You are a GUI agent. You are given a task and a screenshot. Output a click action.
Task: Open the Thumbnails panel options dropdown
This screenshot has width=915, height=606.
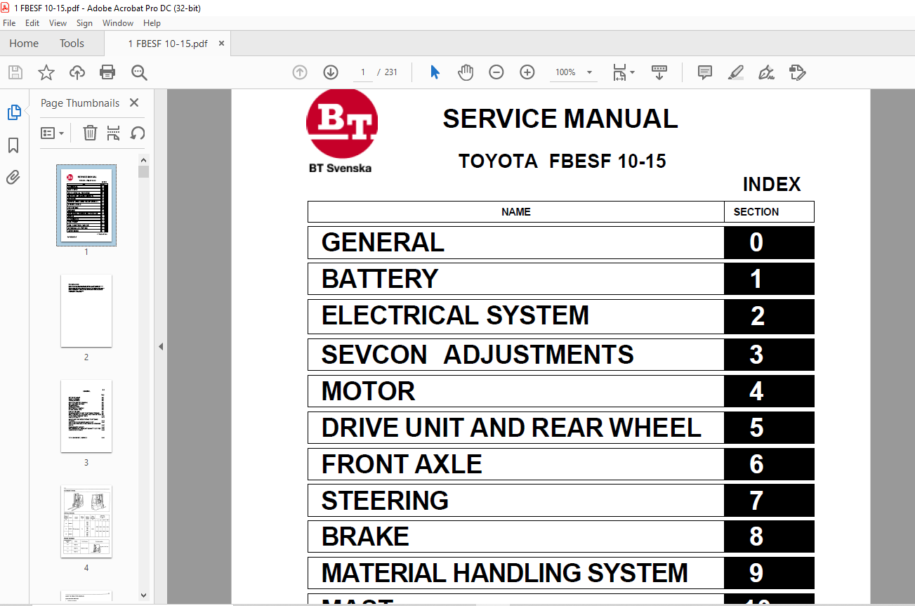(53, 133)
